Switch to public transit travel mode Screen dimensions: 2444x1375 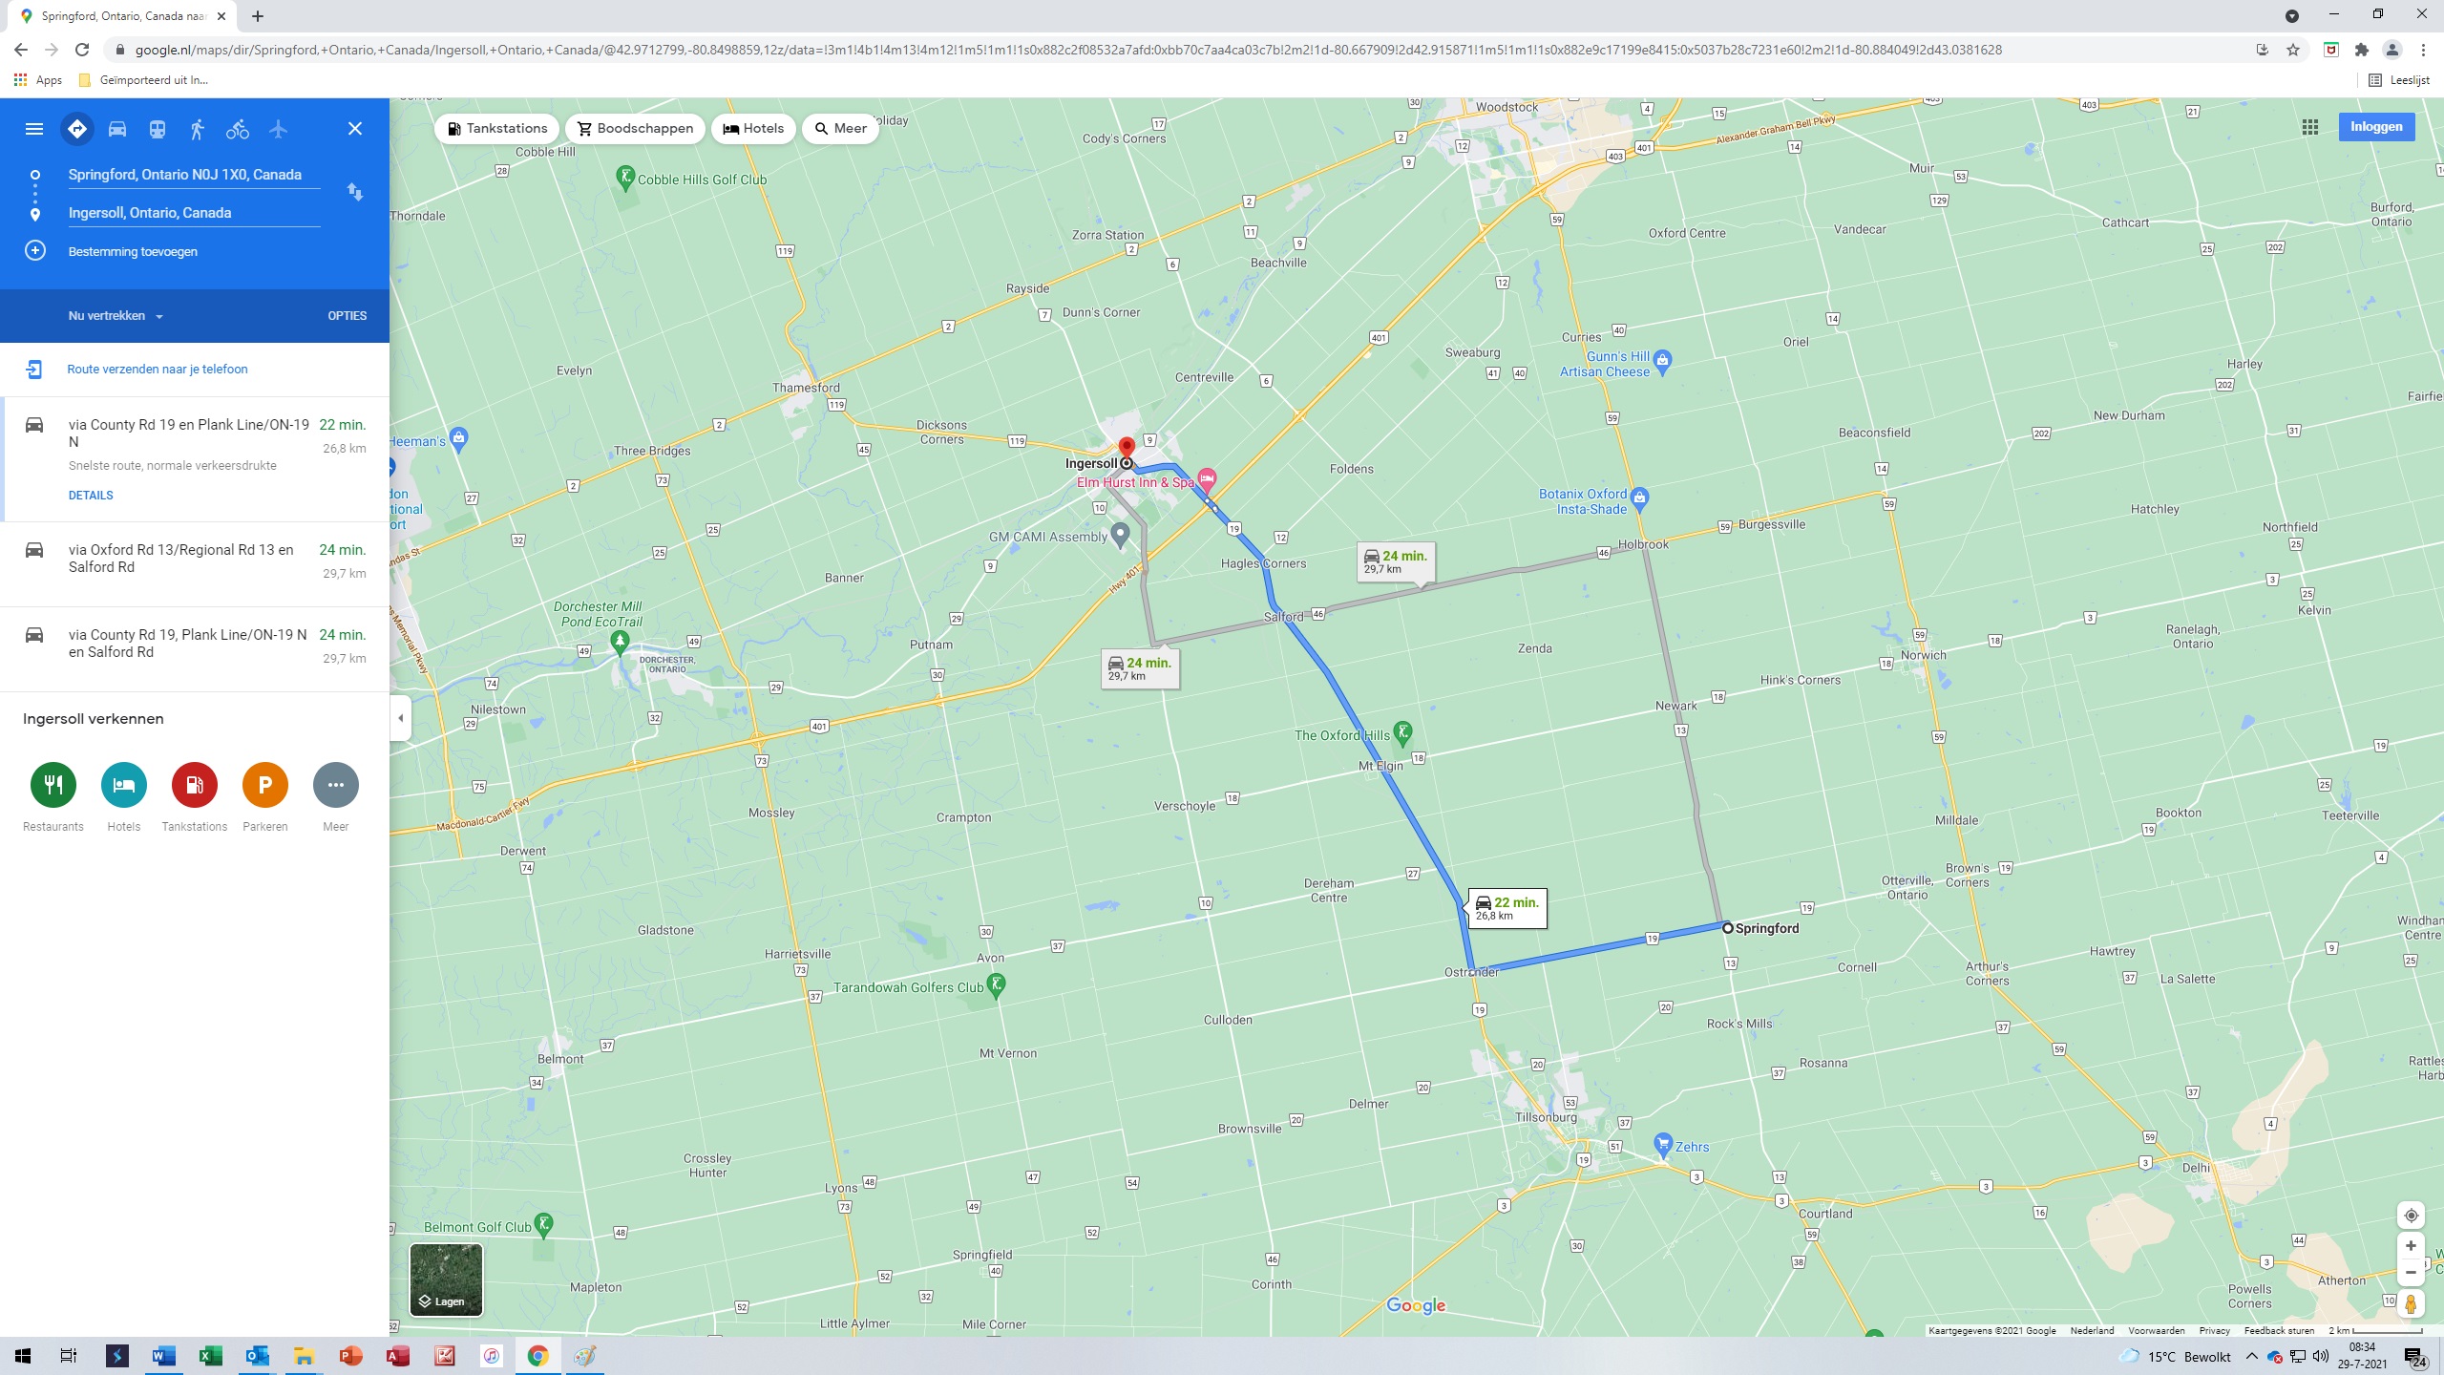[158, 129]
